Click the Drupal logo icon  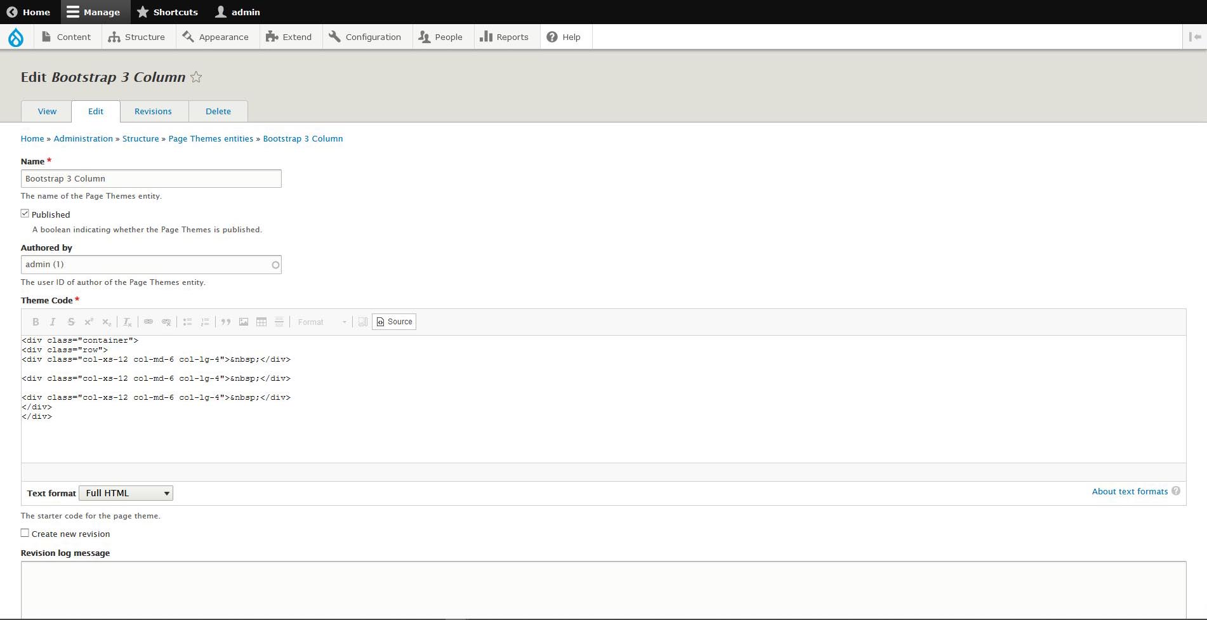coord(16,37)
